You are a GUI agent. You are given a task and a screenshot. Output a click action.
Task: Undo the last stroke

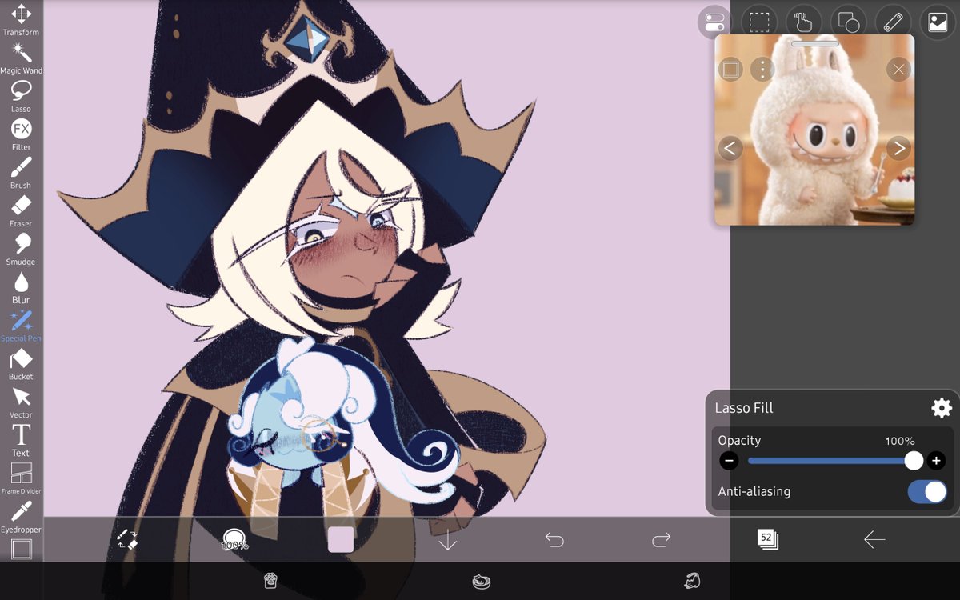(x=554, y=540)
